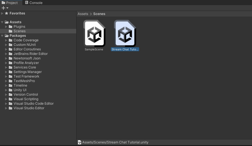This screenshot has height=146, width=252.
Task: Click the Test Framework folder icon
Action: (10, 76)
